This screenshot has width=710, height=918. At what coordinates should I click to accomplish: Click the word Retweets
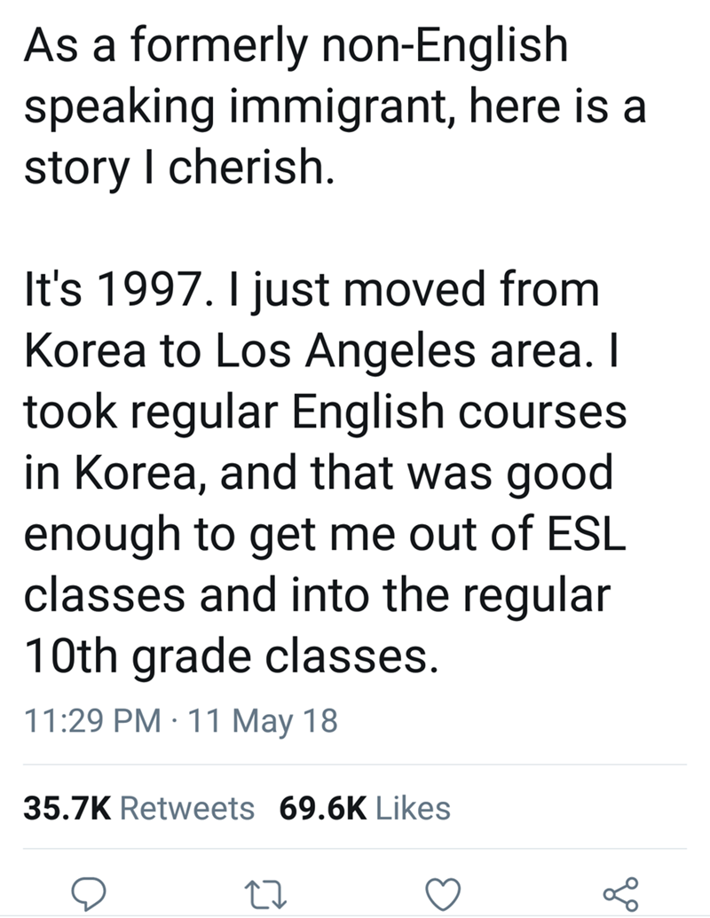(185, 808)
